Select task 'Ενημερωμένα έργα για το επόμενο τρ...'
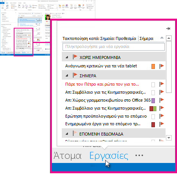Screen dimensions: 177x174 tap(103, 124)
